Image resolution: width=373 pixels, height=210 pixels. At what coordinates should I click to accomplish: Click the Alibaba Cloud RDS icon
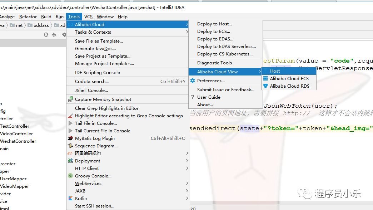[x=265, y=86]
